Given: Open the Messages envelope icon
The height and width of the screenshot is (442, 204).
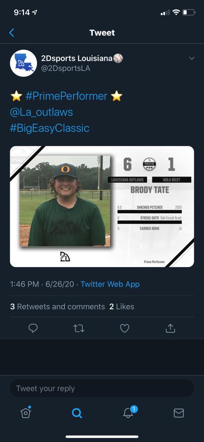Looking at the screenshot, I should point(179,413).
